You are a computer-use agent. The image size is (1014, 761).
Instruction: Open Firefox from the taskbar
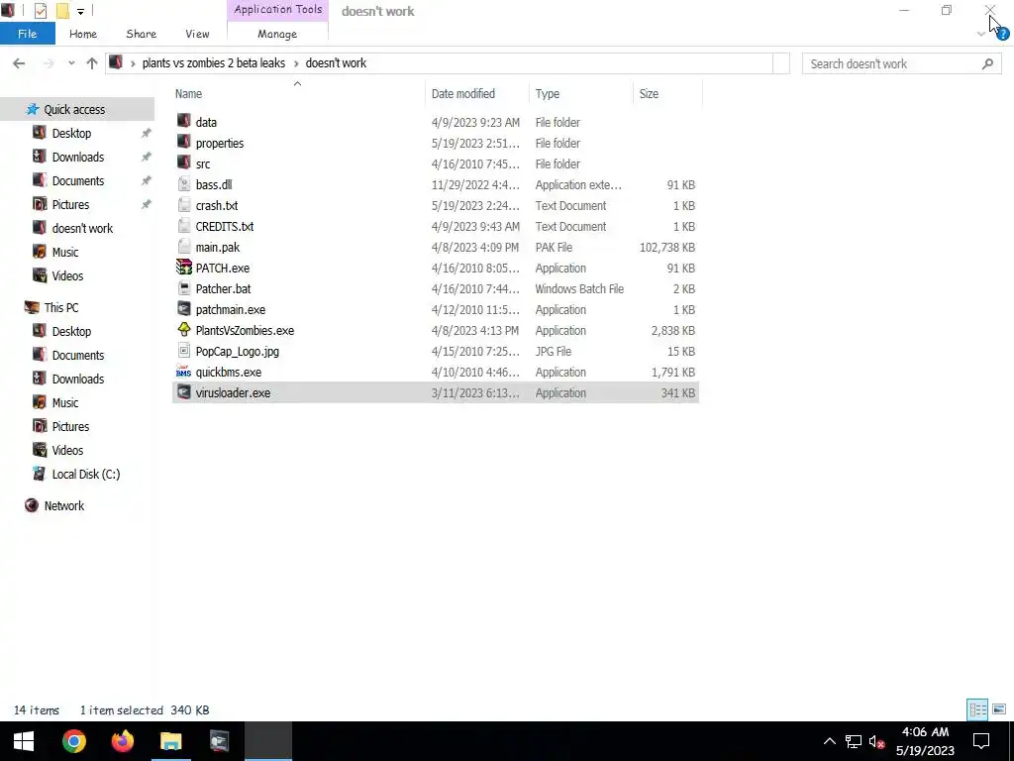(122, 741)
